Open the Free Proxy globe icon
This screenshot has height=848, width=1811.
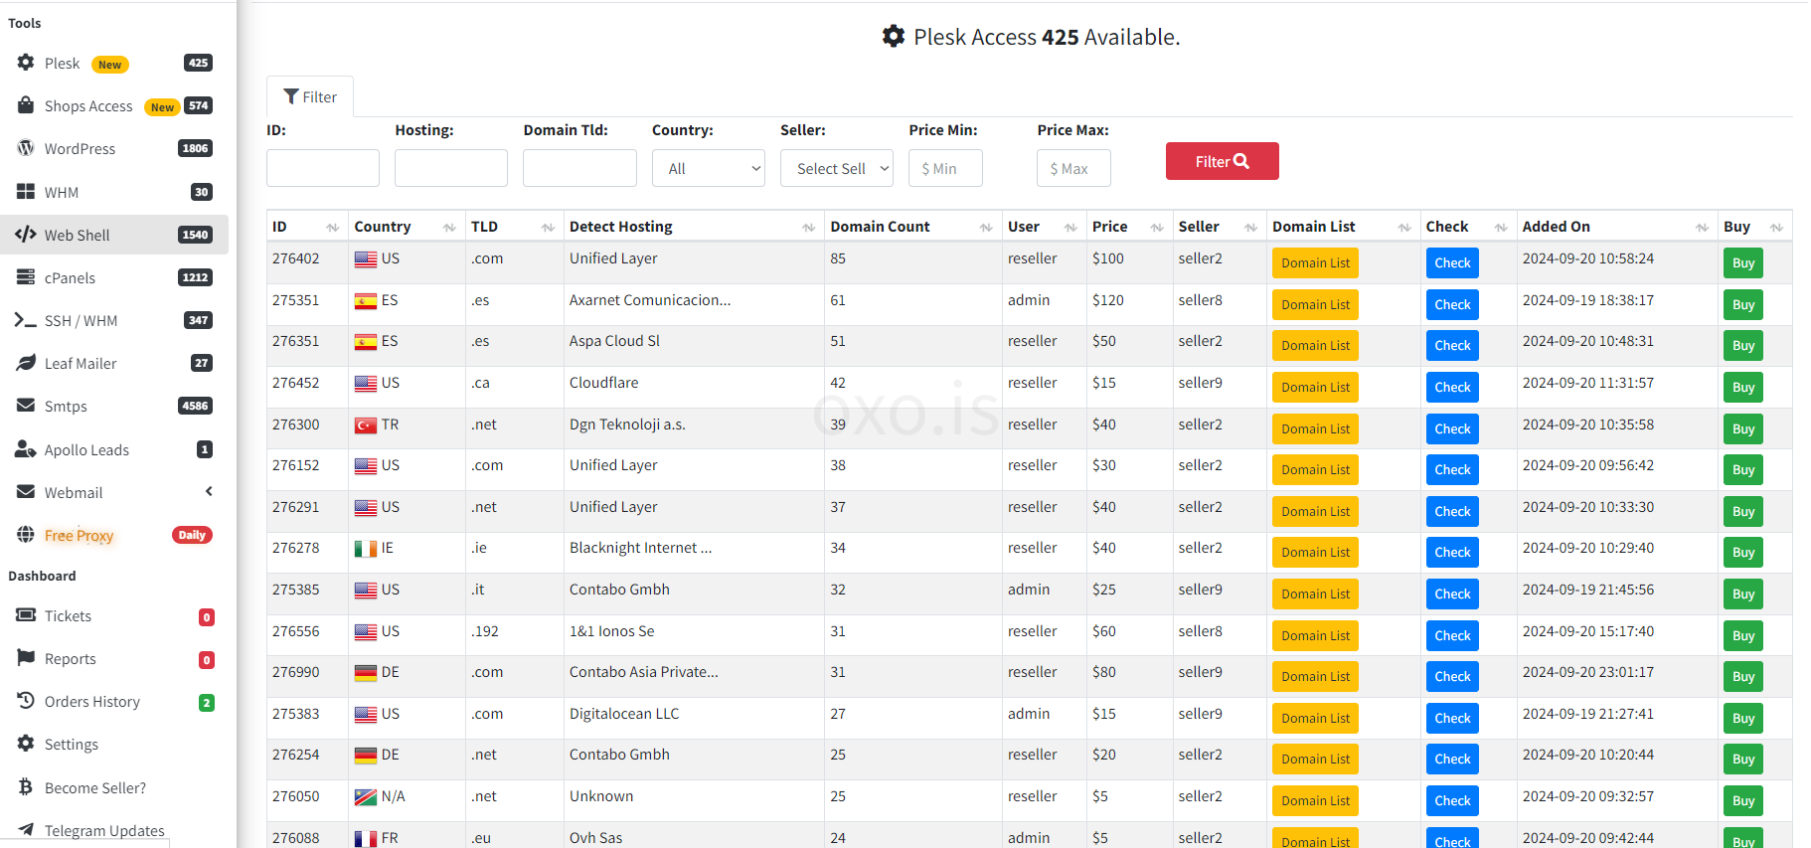click(26, 535)
